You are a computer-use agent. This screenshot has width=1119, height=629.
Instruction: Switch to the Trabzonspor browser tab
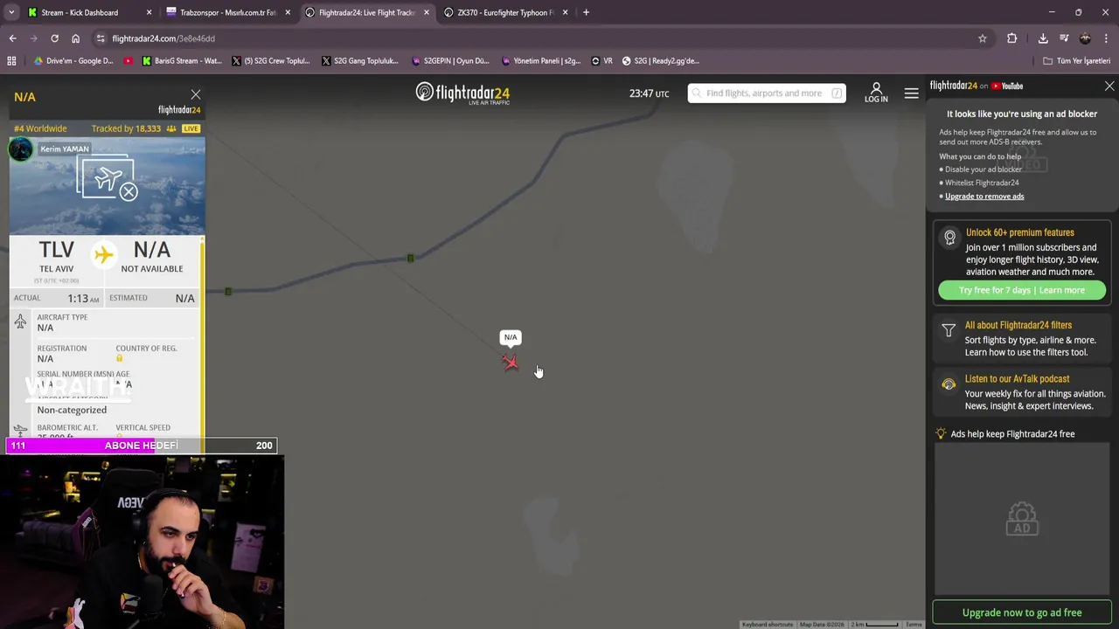point(227,12)
